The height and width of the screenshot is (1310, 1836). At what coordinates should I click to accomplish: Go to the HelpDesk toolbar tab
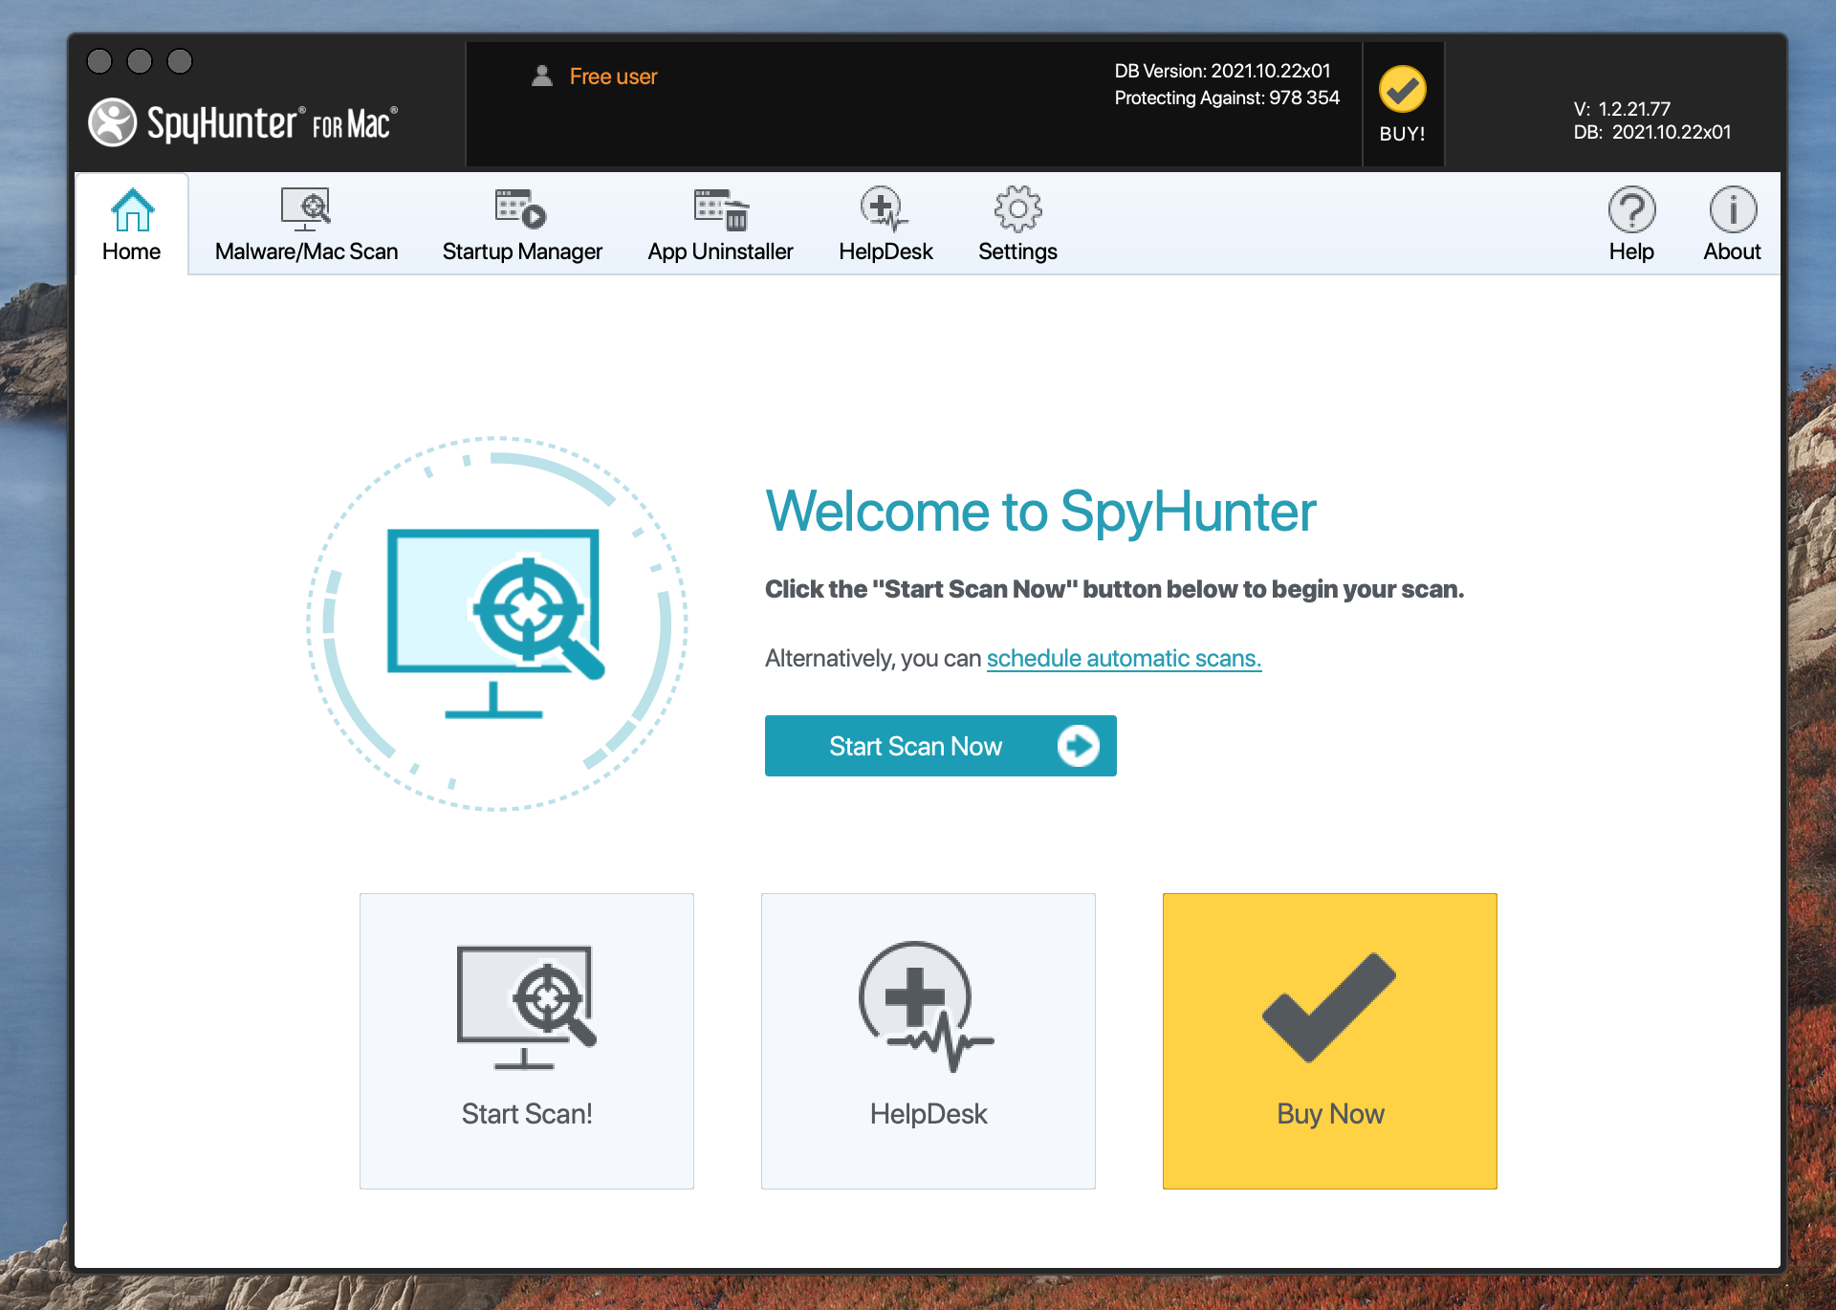click(885, 225)
